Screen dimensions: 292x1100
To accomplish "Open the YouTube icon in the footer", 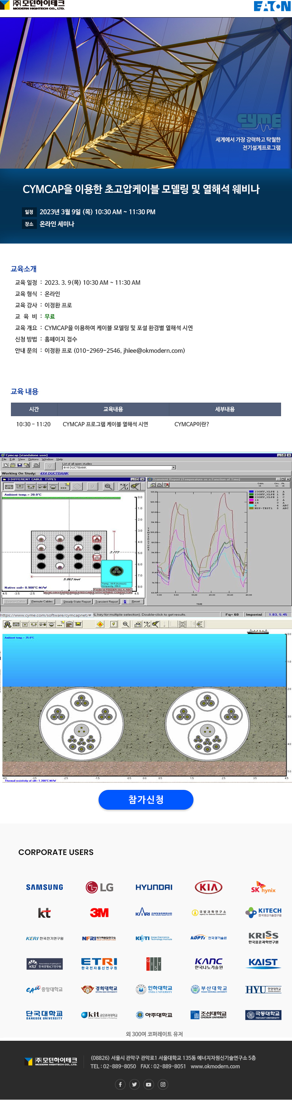I will point(148,1084).
